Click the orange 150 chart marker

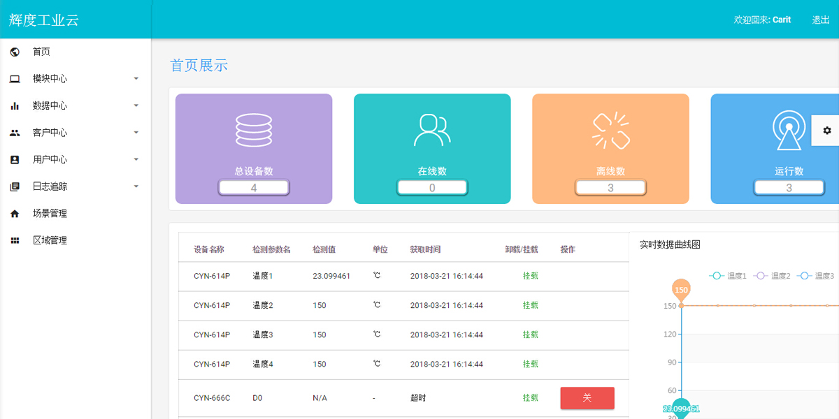[x=682, y=289]
